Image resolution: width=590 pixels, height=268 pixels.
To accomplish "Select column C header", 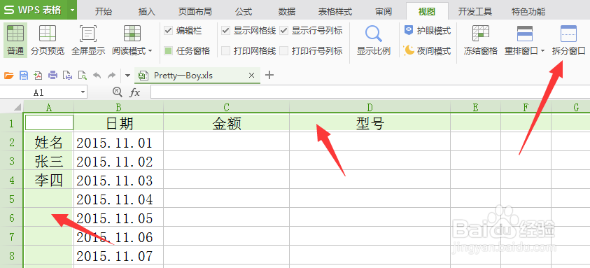I will (x=227, y=107).
